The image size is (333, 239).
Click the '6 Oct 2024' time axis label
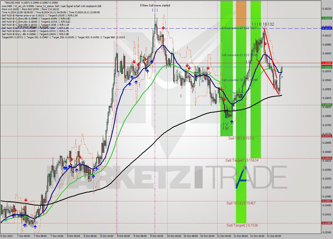coord(6,236)
